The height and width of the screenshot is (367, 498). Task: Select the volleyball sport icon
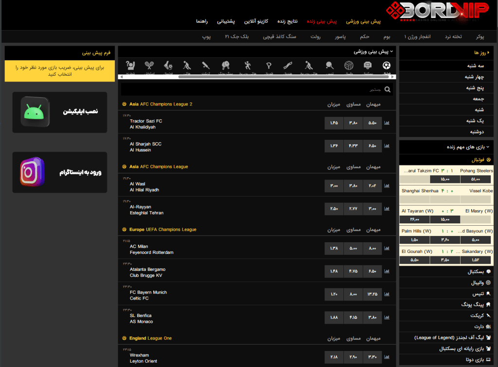click(349, 66)
